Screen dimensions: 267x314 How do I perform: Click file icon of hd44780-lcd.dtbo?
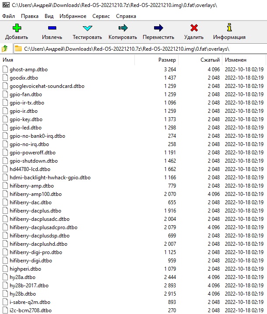(5, 169)
